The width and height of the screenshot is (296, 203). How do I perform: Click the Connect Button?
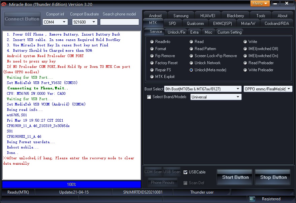22,19
